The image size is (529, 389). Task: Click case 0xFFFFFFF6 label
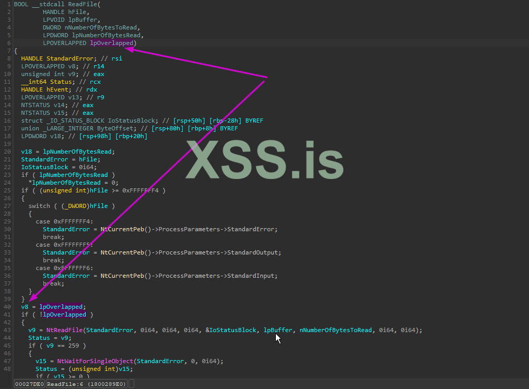pos(65,268)
